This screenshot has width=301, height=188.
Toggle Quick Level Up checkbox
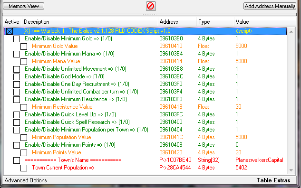coord(17,114)
